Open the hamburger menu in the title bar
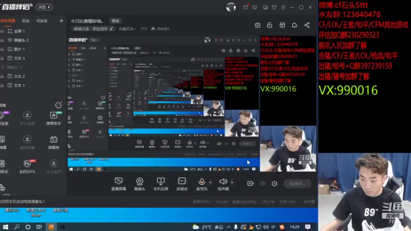 click(x=283, y=7)
